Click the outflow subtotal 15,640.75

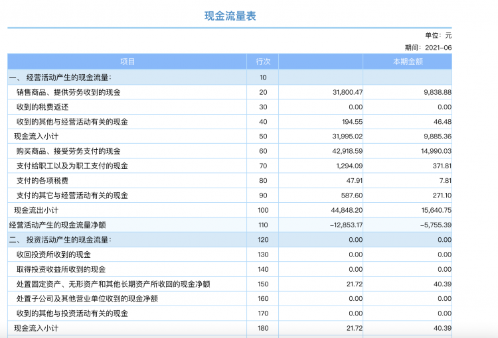click(x=436, y=210)
